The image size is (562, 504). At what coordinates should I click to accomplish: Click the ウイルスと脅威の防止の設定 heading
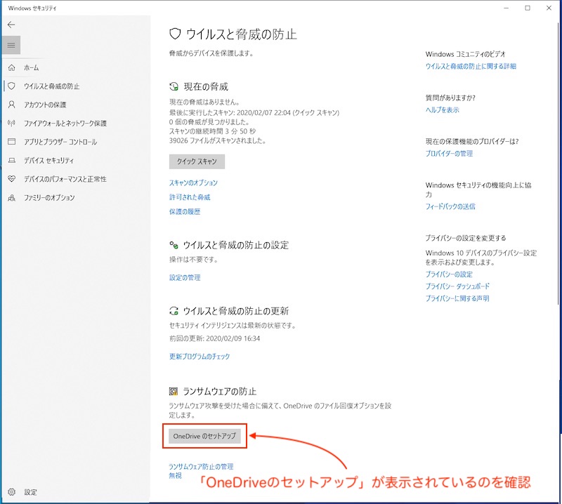(x=236, y=245)
